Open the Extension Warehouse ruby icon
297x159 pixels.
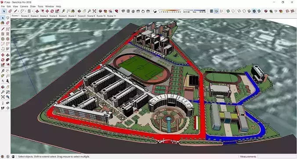point(116,11)
